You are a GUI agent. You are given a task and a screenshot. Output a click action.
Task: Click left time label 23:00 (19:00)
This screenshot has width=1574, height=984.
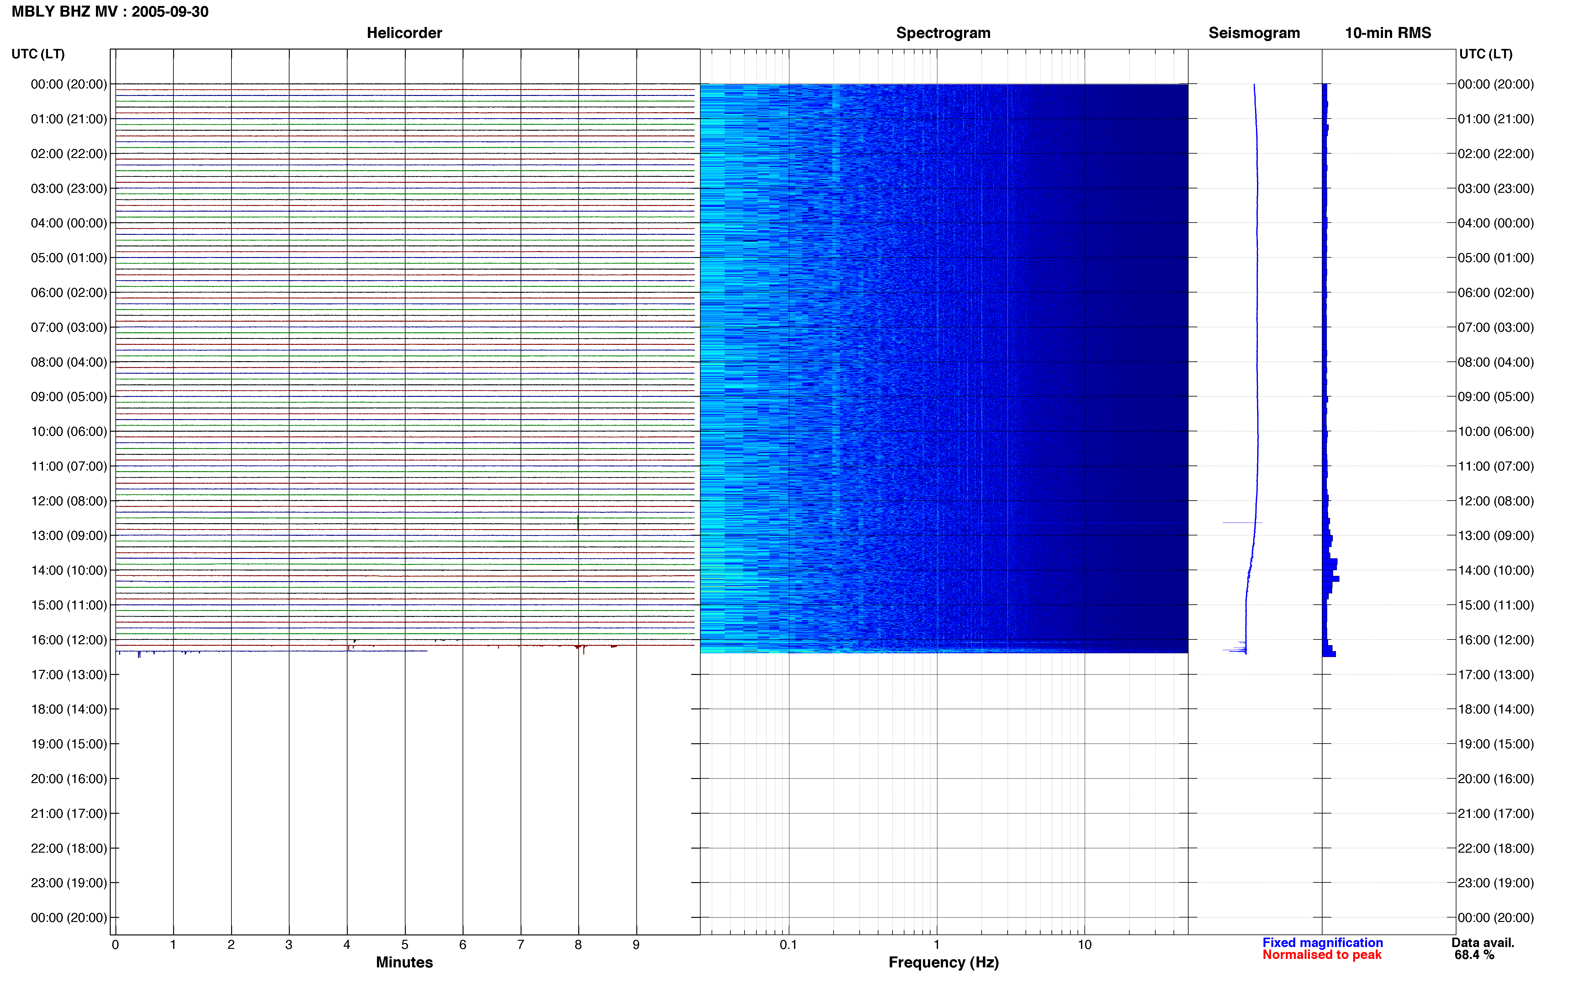click(69, 883)
